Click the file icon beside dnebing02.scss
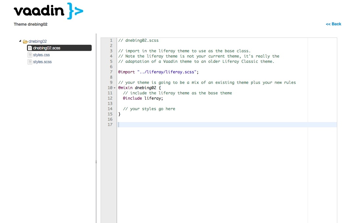The image size is (355, 223). [x=30, y=48]
